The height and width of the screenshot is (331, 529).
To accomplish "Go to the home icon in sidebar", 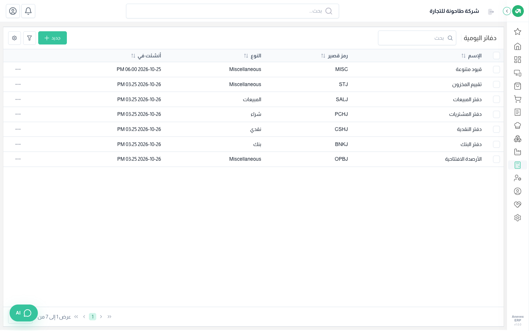I will click(x=518, y=46).
